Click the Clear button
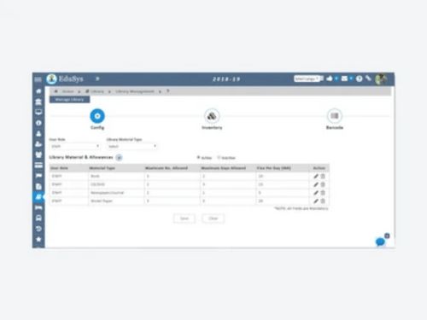Screen dimensions: 427x320 [213, 218]
